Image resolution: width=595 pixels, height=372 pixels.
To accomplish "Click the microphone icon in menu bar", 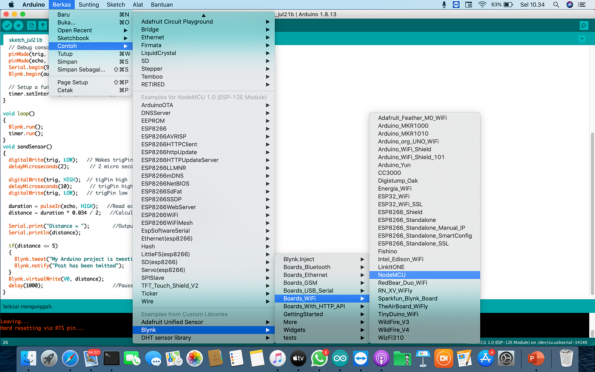I will (444, 5).
